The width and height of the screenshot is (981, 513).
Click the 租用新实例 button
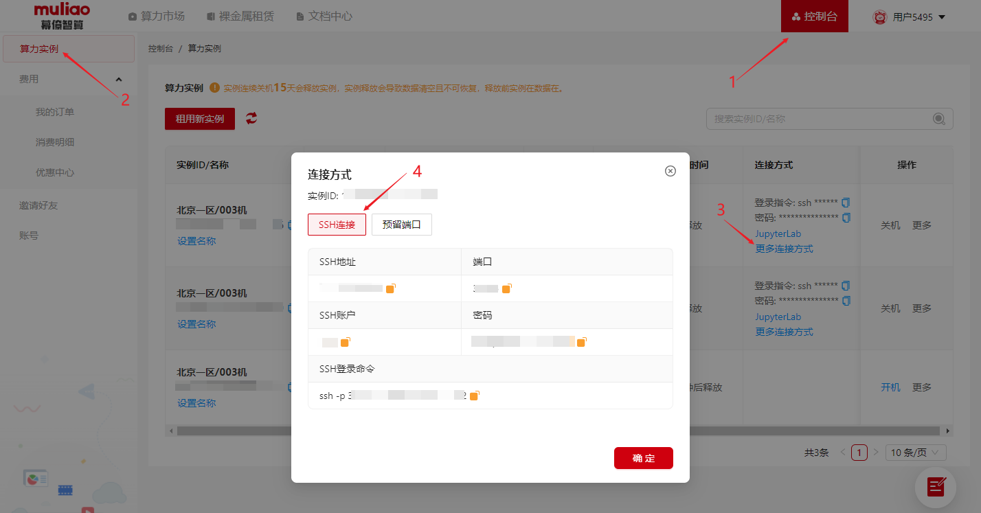click(x=199, y=119)
